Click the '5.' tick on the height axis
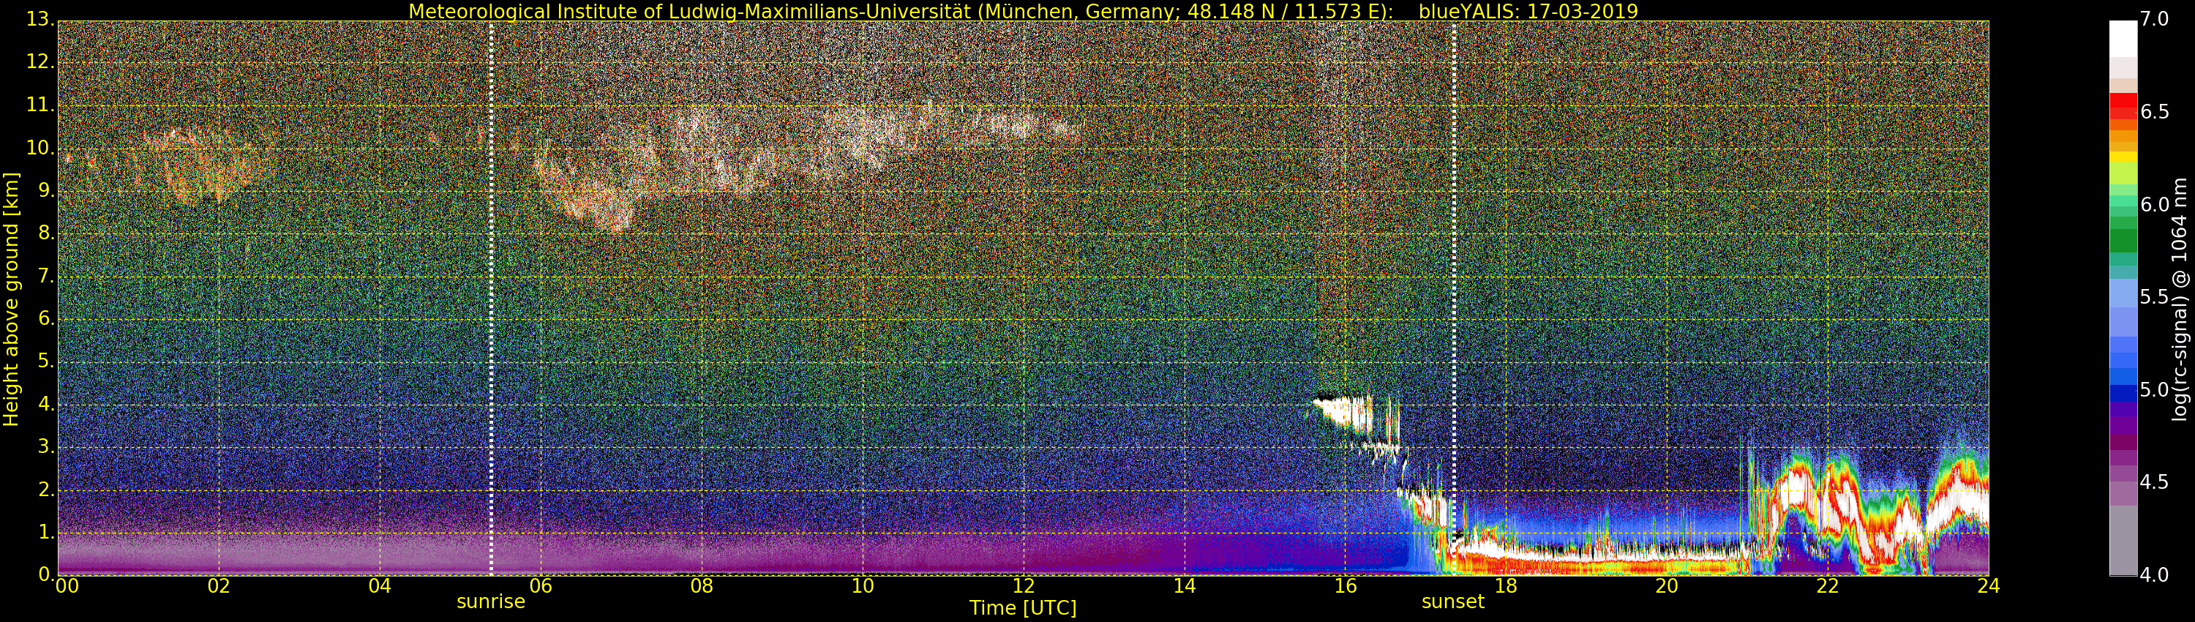The height and width of the screenshot is (622, 2195). [x=46, y=361]
